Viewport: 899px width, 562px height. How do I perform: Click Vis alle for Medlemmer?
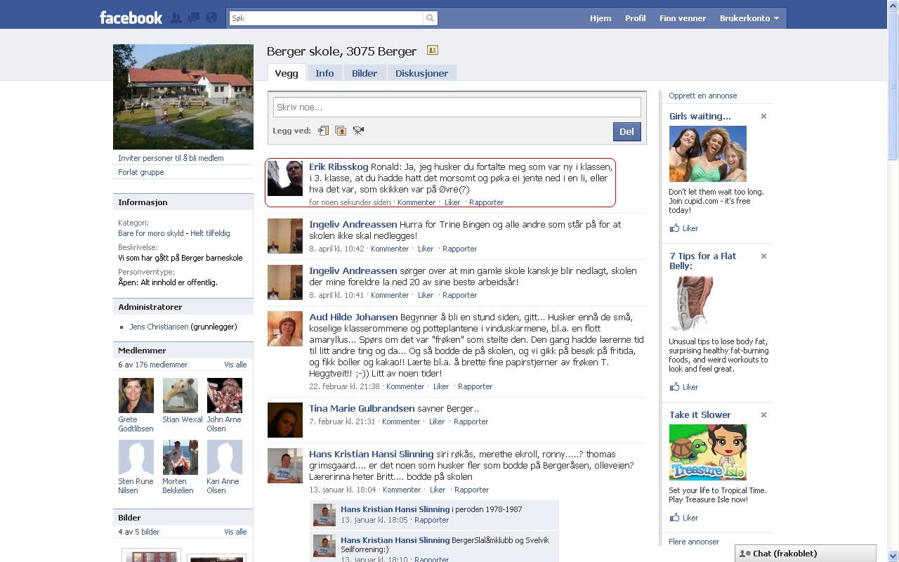pyautogui.click(x=235, y=365)
